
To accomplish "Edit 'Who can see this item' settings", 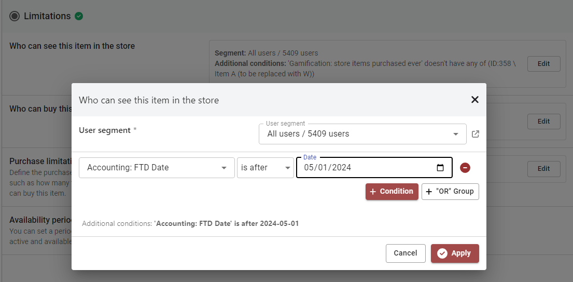I will coord(543,64).
